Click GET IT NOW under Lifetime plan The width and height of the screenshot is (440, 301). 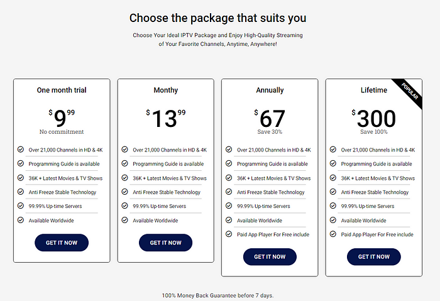click(374, 256)
